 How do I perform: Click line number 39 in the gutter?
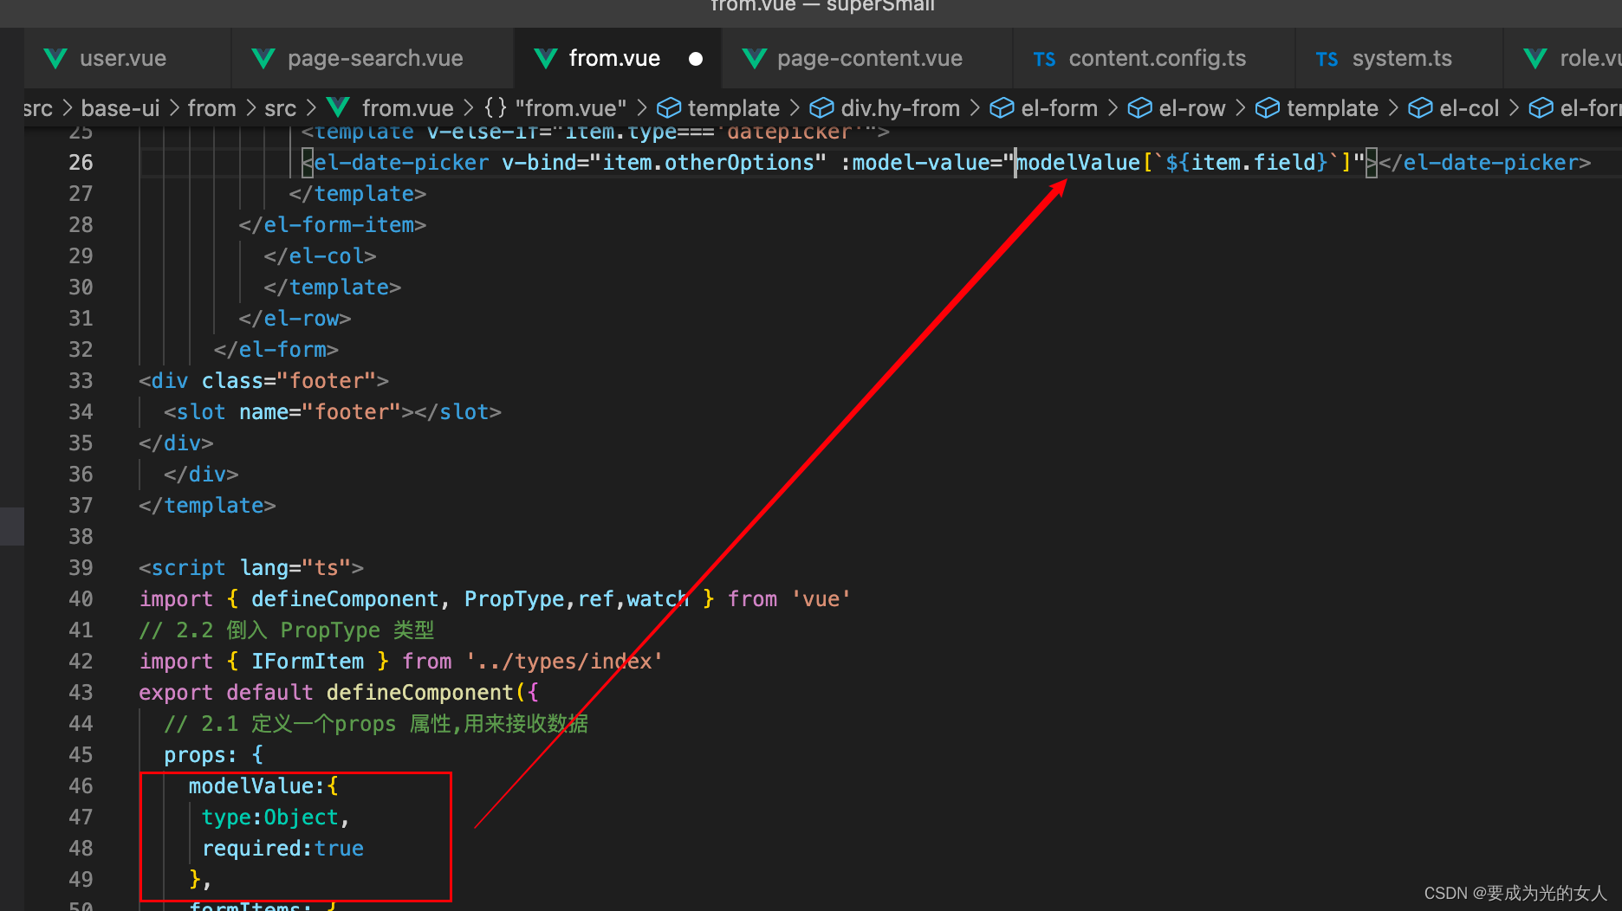(81, 568)
